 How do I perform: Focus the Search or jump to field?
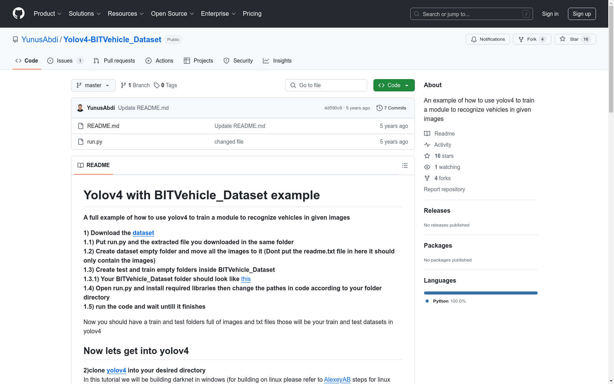pyautogui.click(x=472, y=14)
